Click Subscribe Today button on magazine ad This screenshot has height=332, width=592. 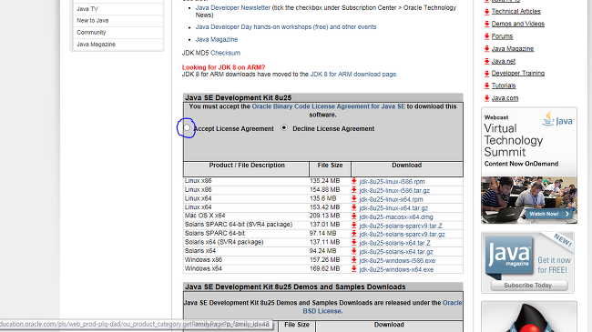(x=529, y=286)
